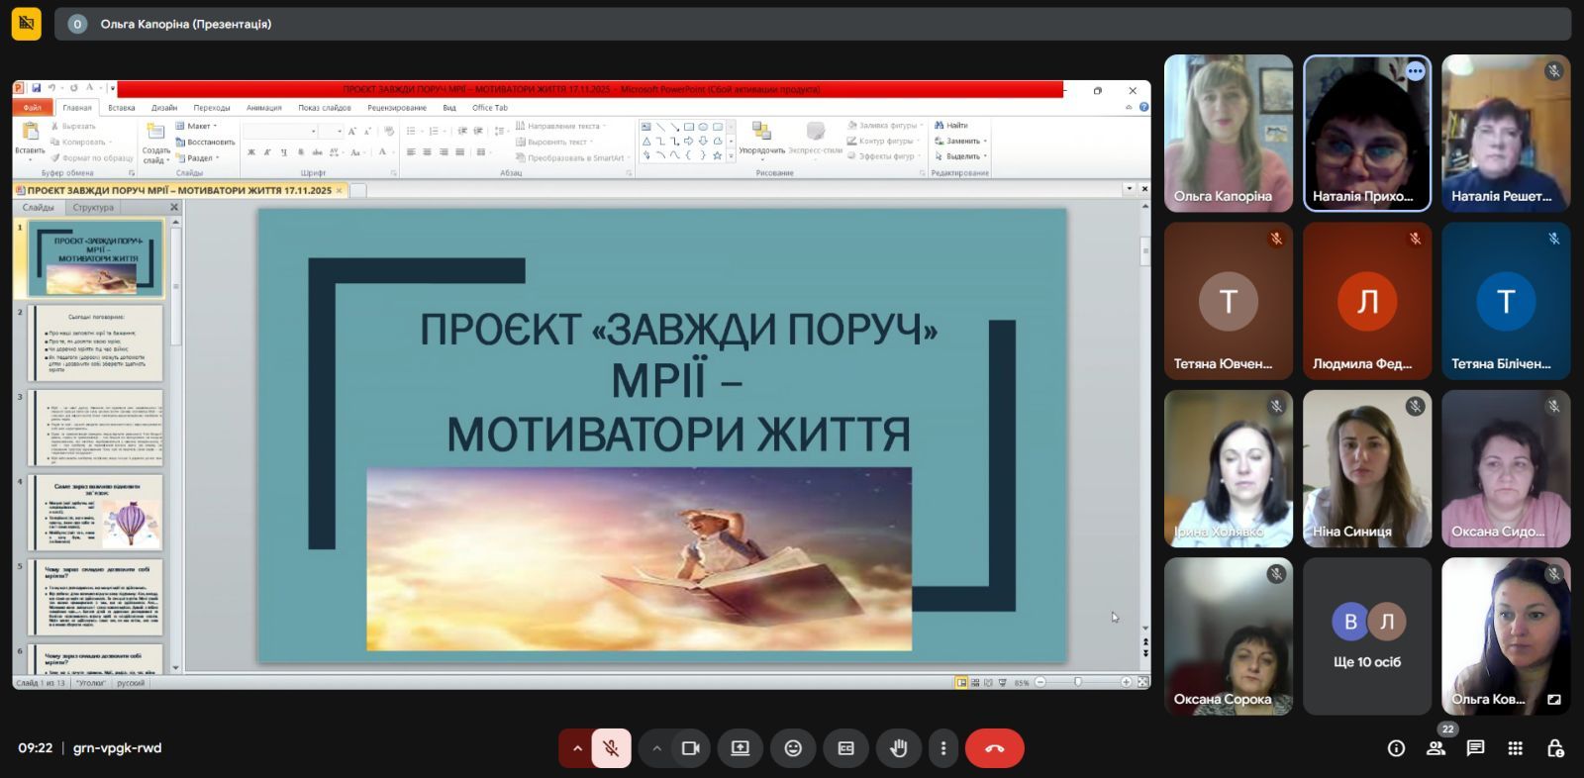Screen dimensions: 1584x778
Task: Open the activities grid icon
Action: pyautogui.click(x=1515, y=748)
